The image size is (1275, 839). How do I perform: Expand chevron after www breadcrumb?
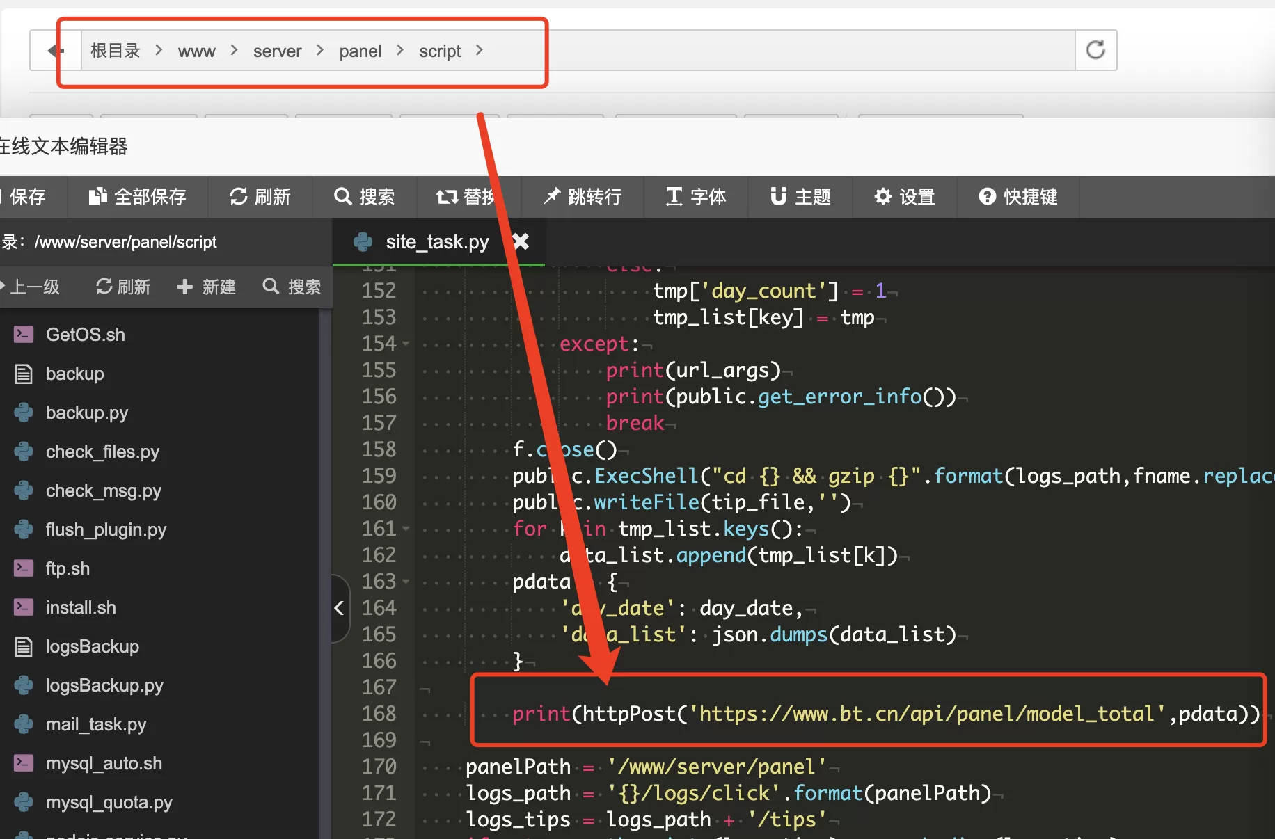(x=234, y=50)
